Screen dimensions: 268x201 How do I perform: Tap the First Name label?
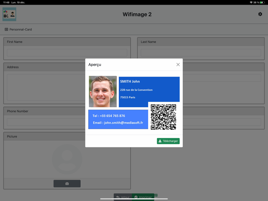coord(15,42)
